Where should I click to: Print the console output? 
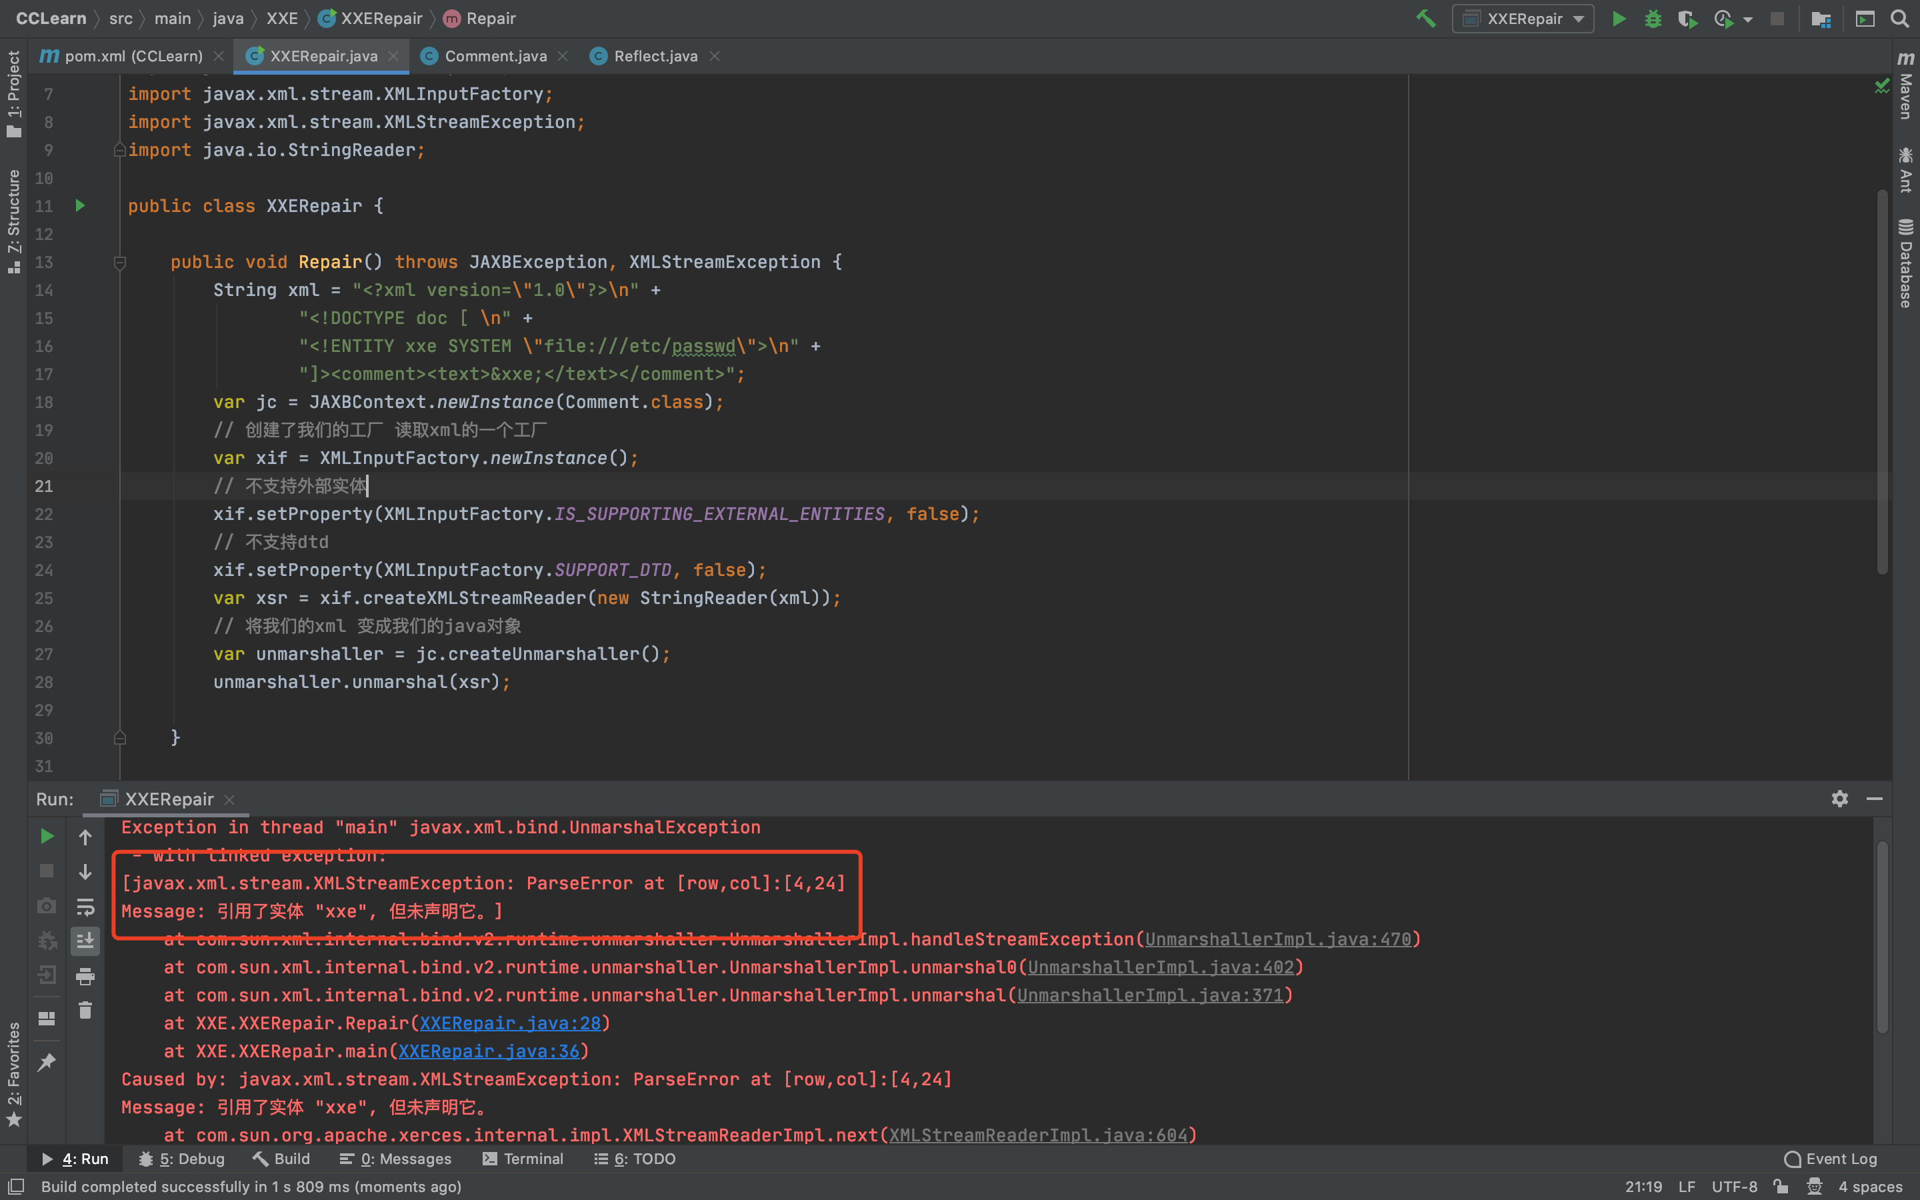click(x=85, y=976)
